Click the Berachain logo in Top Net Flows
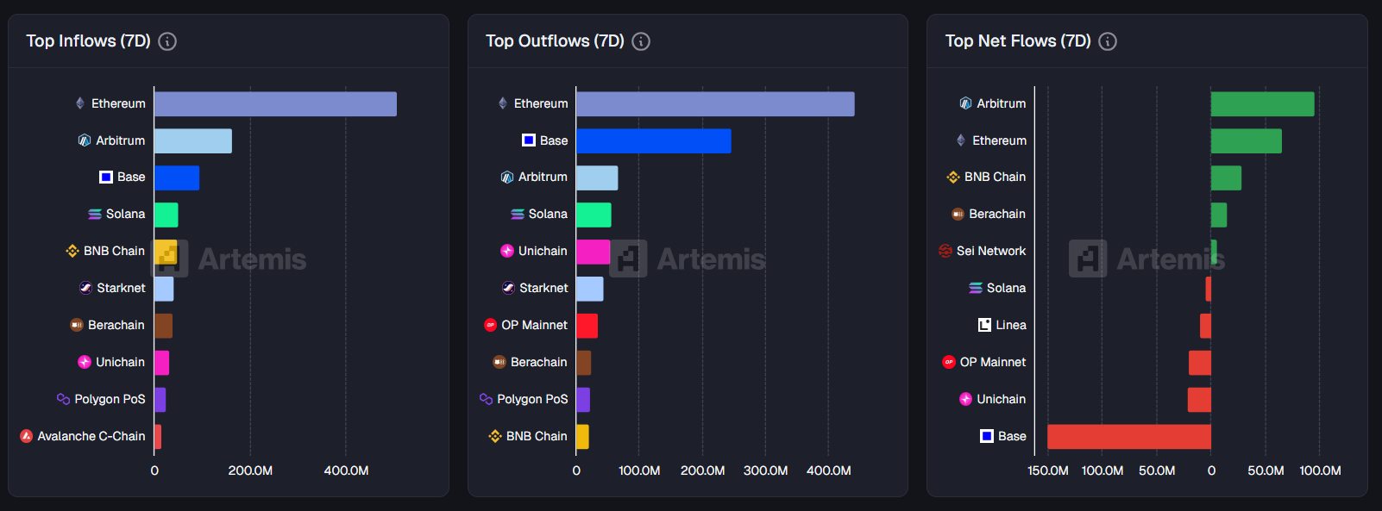1382x511 pixels. pos(958,214)
